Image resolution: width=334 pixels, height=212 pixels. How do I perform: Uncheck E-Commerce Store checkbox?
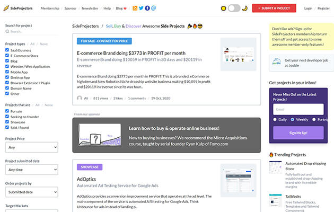[7, 55]
